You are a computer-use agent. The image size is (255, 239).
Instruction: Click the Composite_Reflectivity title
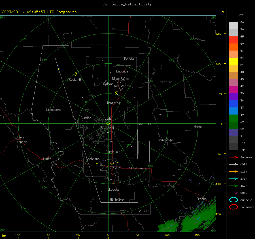[x=127, y=4]
